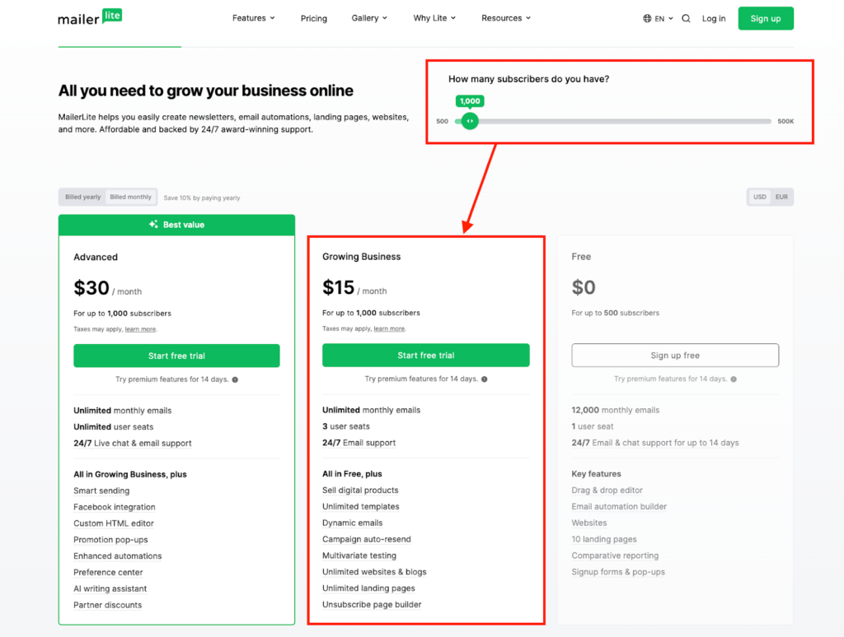Open the Why Lite menu

[x=434, y=17]
